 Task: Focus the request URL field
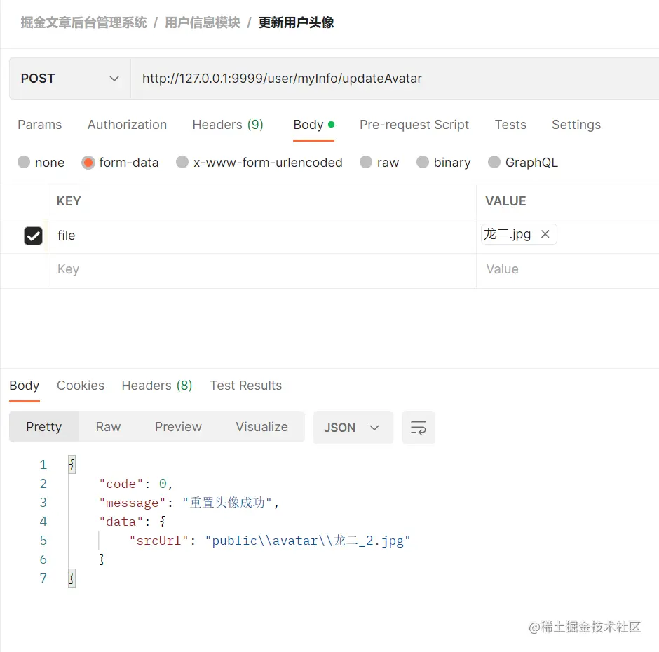click(x=394, y=79)
